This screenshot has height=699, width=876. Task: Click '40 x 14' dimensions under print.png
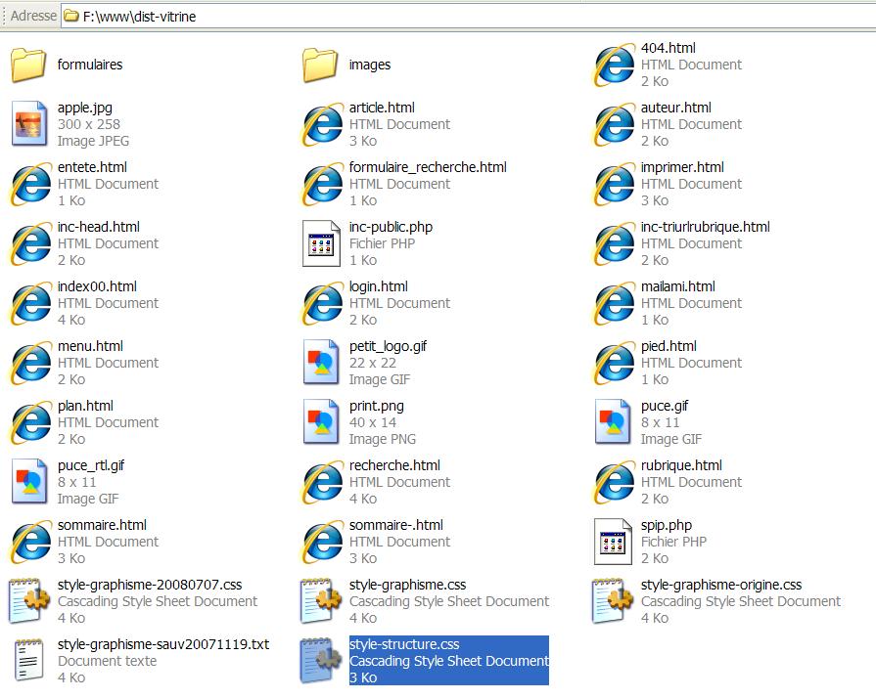[x=373, y=423]
